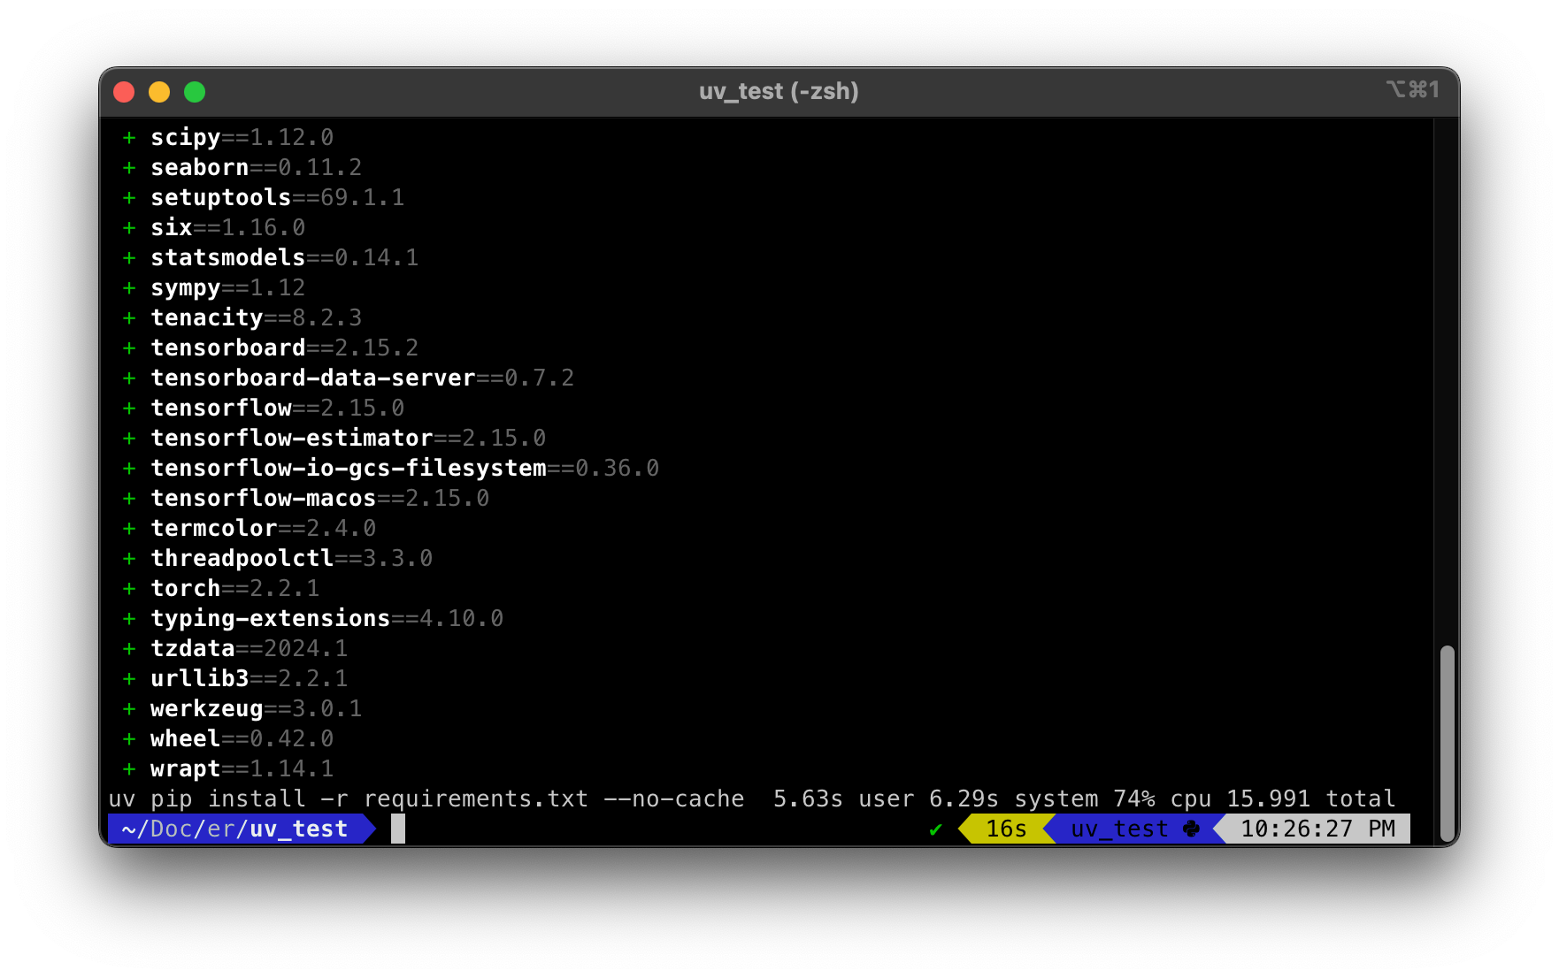
Task: Click the "uv pip install -r requirements.txt --no-cache" command text
Action: click(426, 798)
